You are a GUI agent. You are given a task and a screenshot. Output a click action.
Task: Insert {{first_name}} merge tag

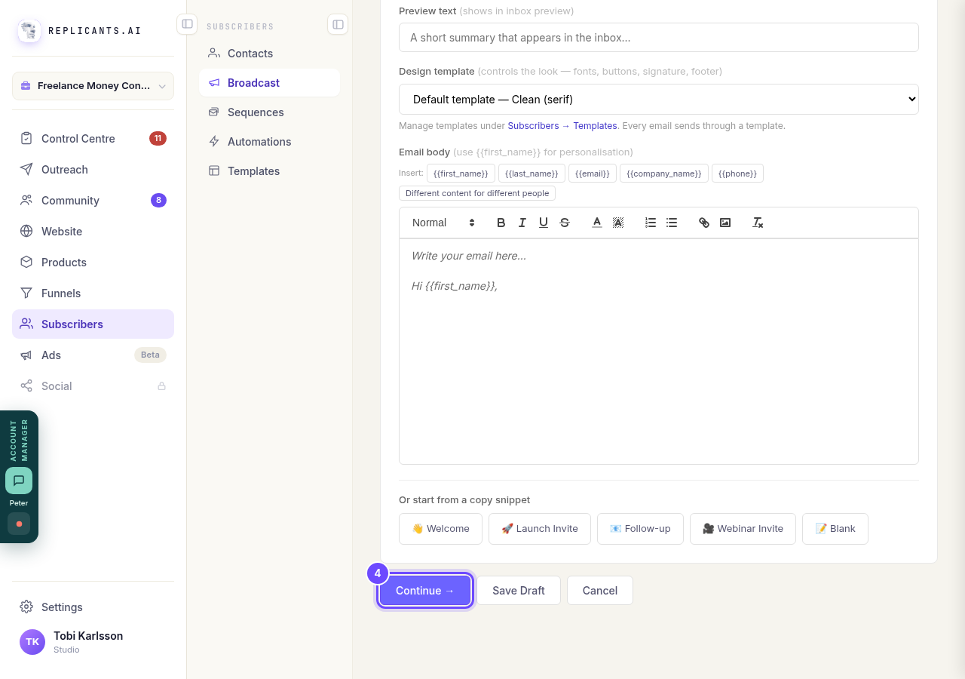(461, 174)
